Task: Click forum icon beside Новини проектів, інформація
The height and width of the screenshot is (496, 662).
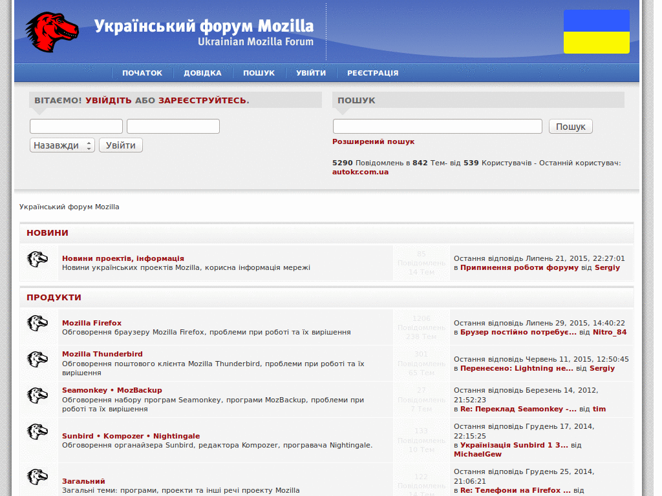Action: [x=37, y=259]
